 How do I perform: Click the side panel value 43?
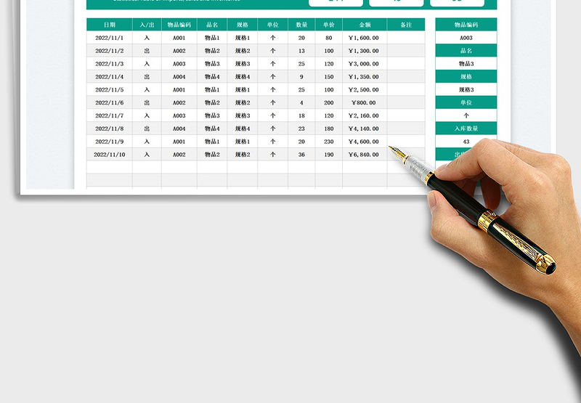[x=466, y=142]
